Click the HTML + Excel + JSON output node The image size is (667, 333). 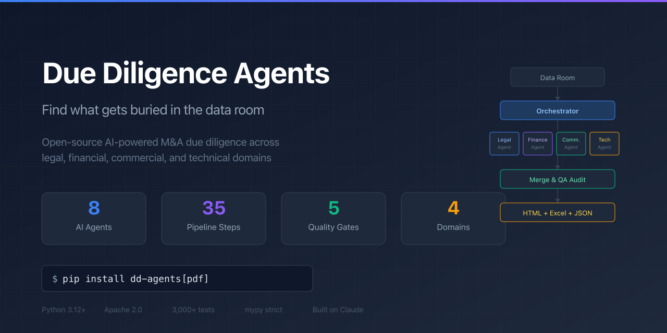coord(557,212)
